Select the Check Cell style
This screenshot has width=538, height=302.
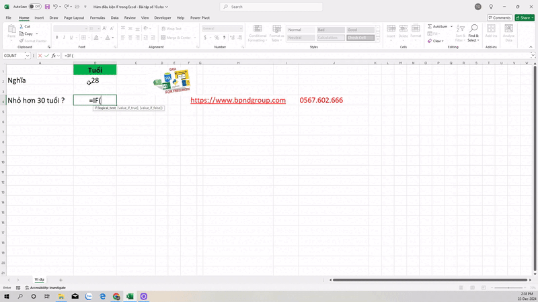click(360, 38)
